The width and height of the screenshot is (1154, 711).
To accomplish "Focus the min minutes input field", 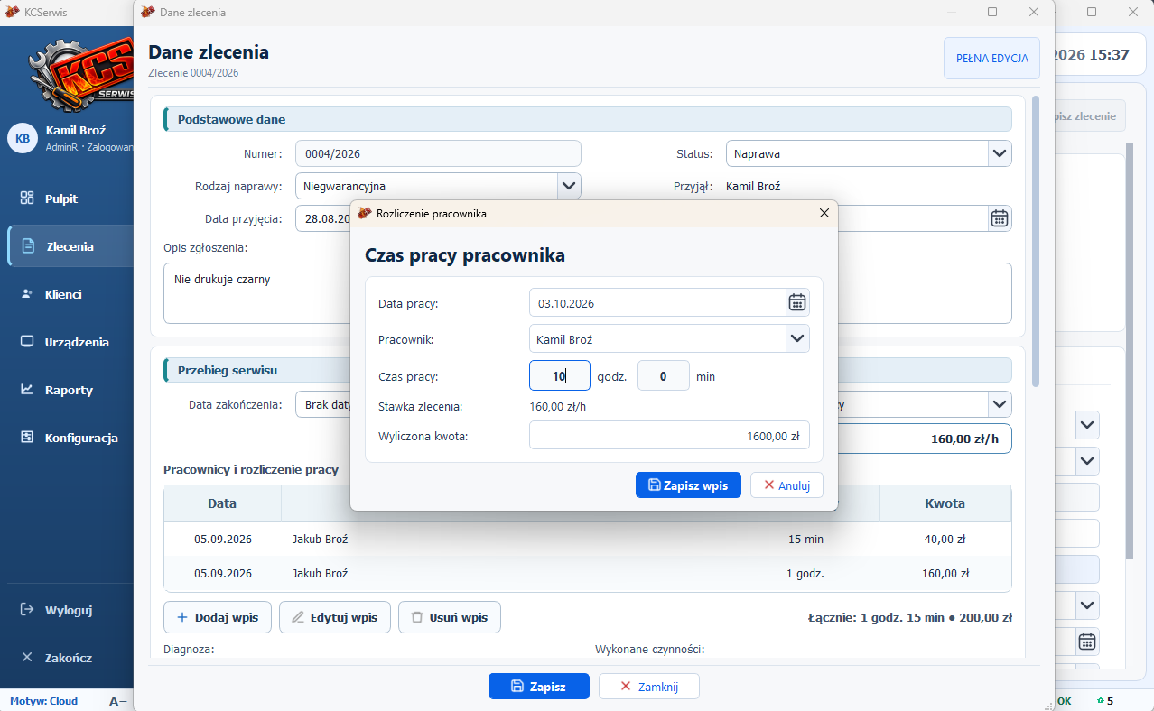I will pos(664,375).
